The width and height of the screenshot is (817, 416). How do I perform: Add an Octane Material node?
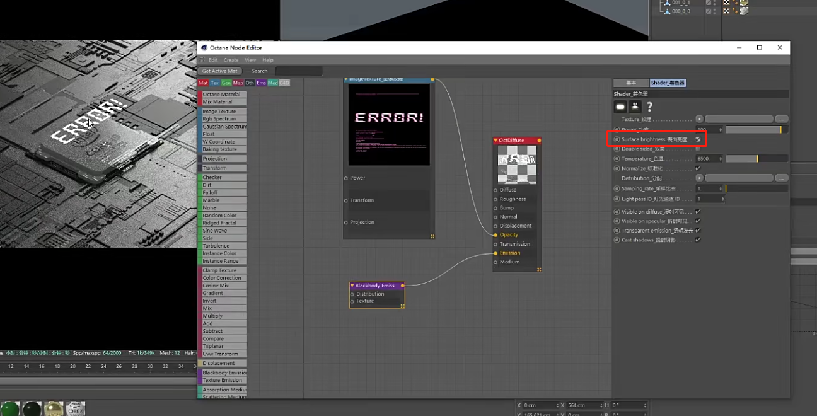(223, 95)
